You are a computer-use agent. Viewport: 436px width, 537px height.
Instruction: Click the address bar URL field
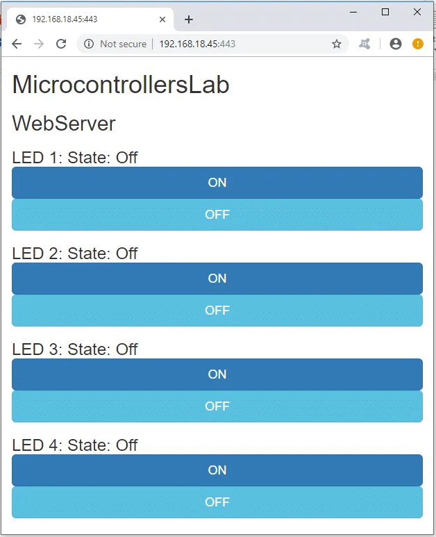(x=236, y=44)
